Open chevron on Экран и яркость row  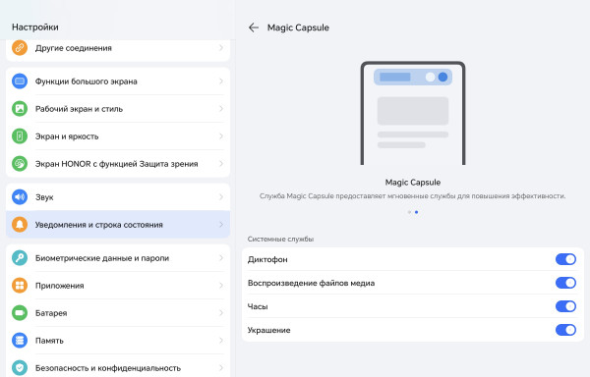coord(221,136)
